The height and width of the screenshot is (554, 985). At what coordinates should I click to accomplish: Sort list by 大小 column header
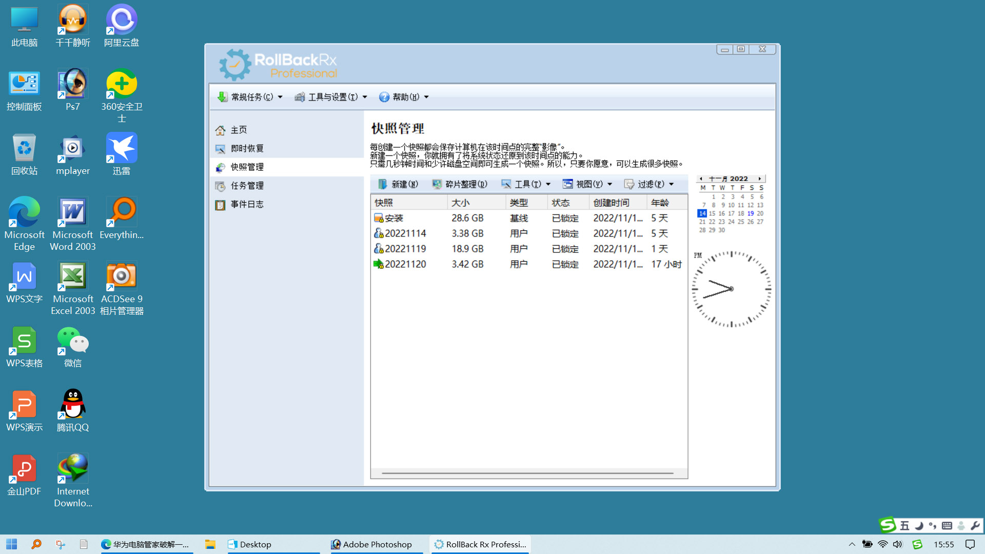pos(461,203)
